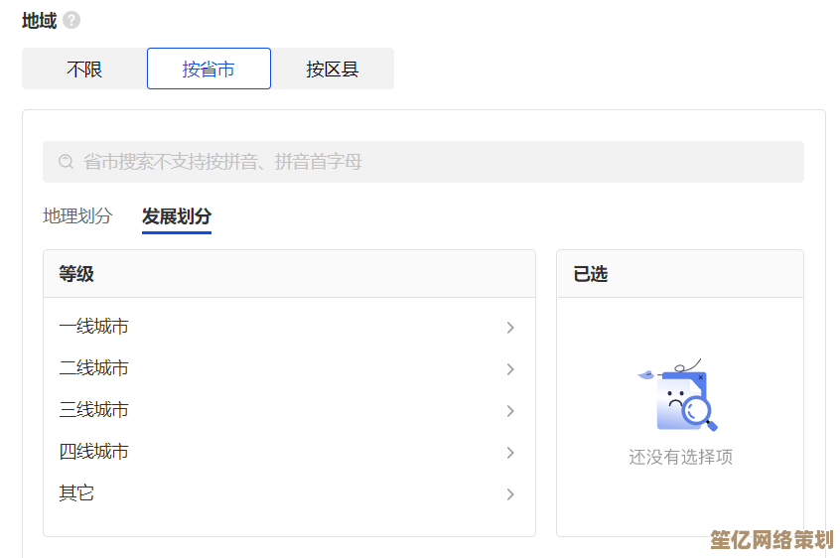Select the 按省市 region option

point(209,70)
